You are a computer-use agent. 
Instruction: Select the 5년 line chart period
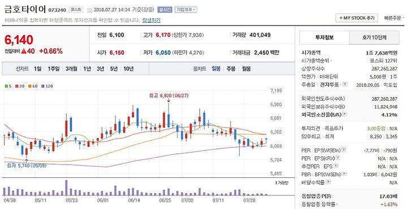(x=114, y=69)
